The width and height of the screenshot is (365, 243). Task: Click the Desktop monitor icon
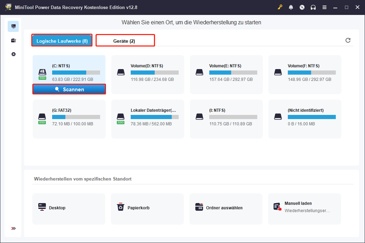point(42,207)
